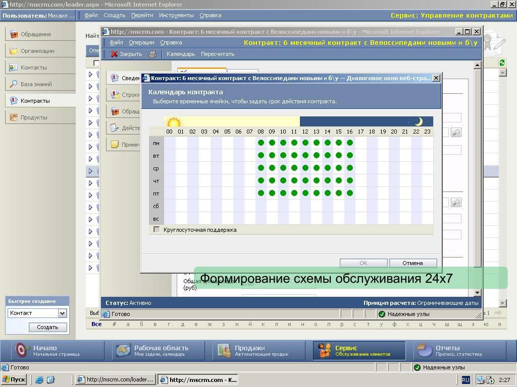Close the calendar dialog with X button

coord(436,78)
